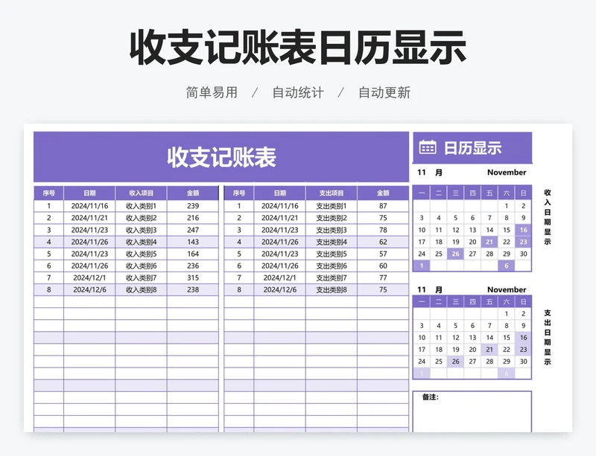
Task: Click the 收入项目 column header
Action: tap(141, 193)
